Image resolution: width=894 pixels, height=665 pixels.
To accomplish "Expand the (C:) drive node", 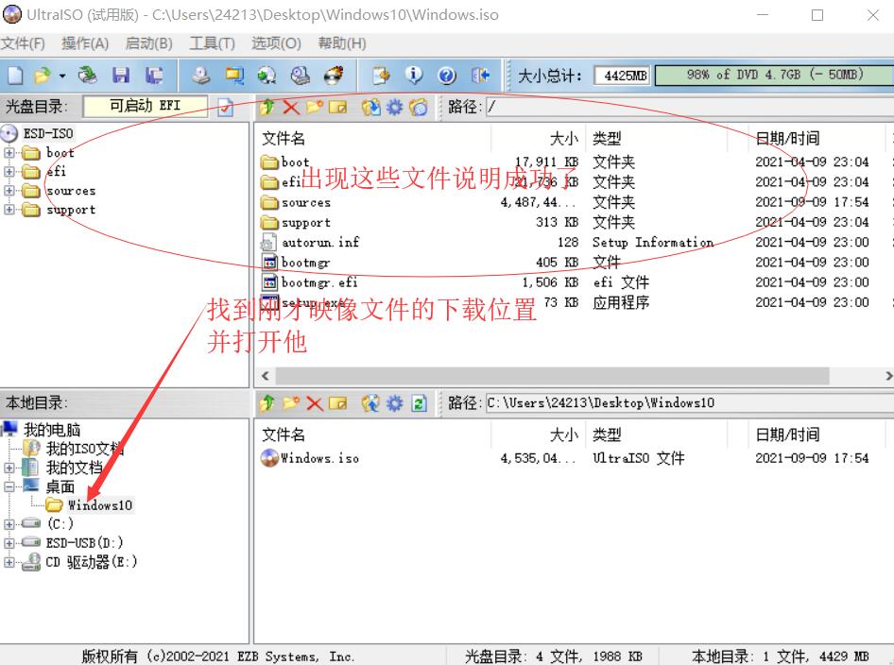I will coord(9,523).
